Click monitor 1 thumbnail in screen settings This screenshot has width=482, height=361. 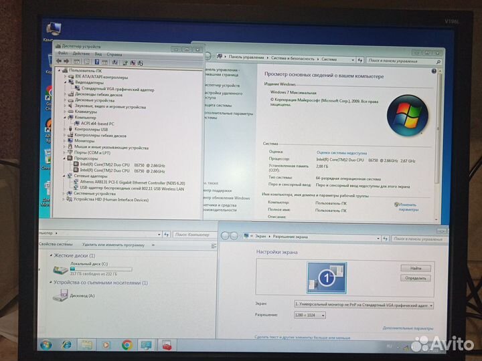[x=327, y=277]
